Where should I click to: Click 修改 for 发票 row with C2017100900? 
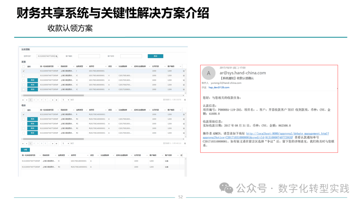click(x=32, y=89)
